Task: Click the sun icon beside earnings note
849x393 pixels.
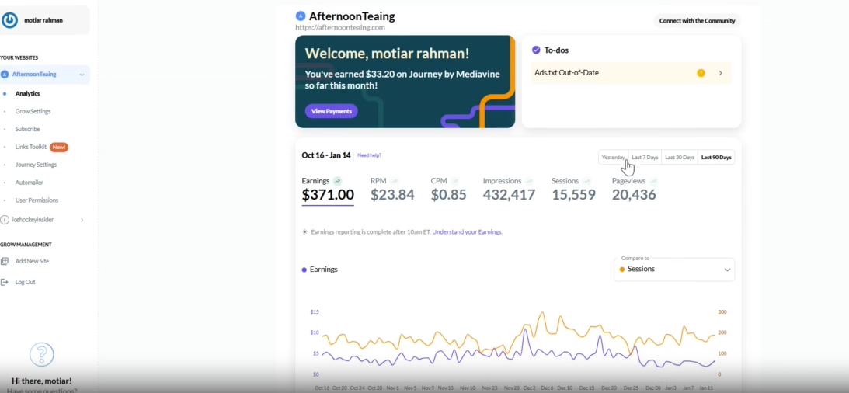Action: pyautogui.click(x=304, y=231)
